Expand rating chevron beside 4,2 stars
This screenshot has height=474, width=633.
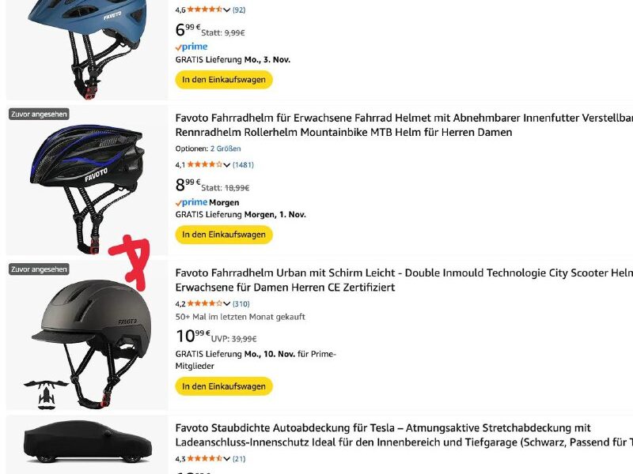coord(227,304)
